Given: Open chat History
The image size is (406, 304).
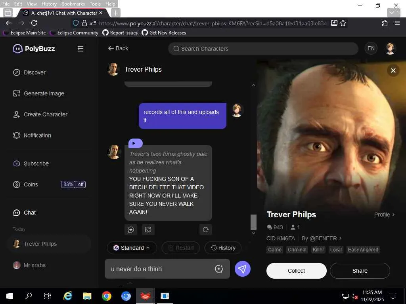Looking at the screenshot, I should 223,248.
